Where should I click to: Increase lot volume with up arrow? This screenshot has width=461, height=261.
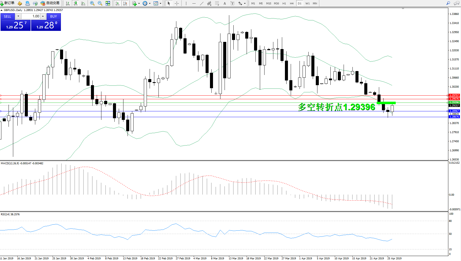[x=43, y=16]
